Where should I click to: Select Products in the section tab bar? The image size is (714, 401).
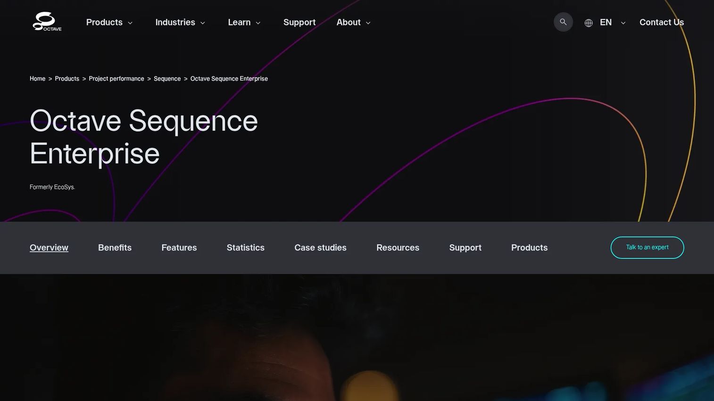(530, 247)
